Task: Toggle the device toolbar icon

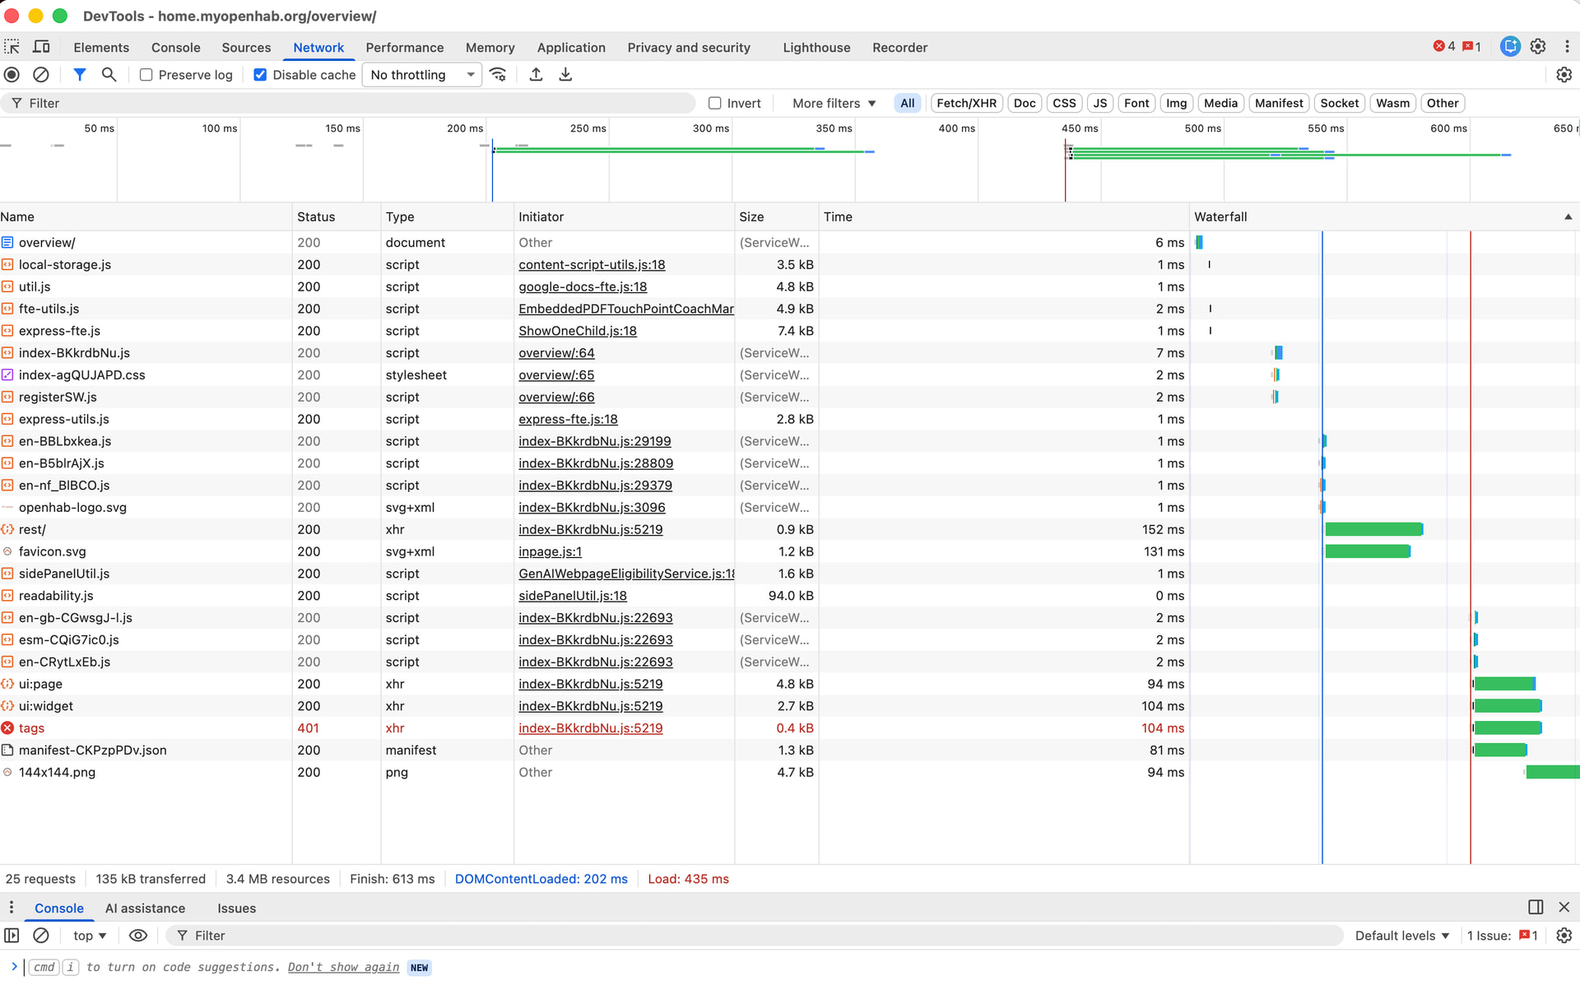Action: 41,47
